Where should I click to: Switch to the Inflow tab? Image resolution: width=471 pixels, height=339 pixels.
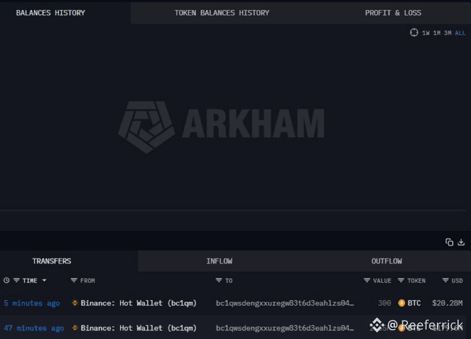(x=219, y=261)
